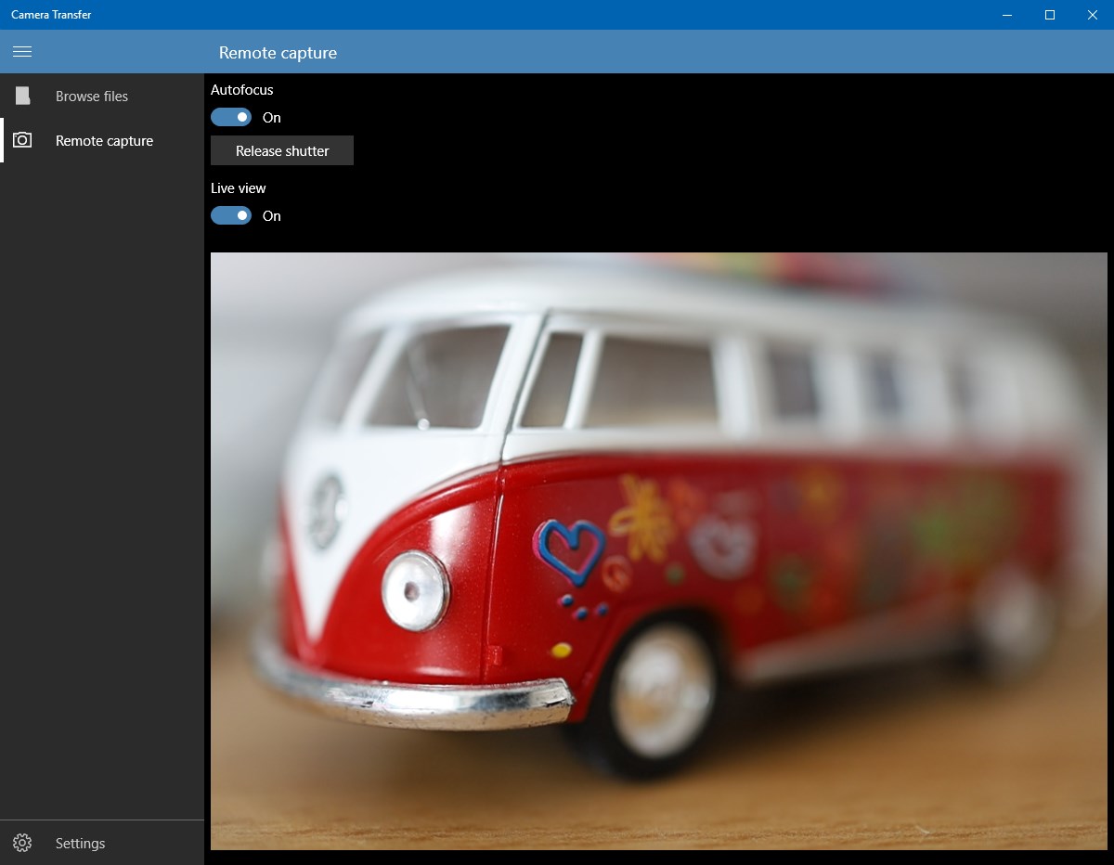The image size is (1114, 865).
Task: Turn off the Autofocus toggle
Action: point(230,117)
